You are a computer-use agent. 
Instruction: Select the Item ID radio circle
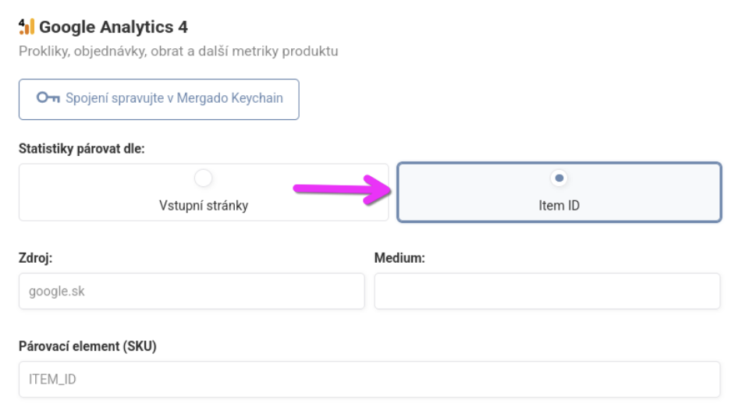click(x=559, y=178)
